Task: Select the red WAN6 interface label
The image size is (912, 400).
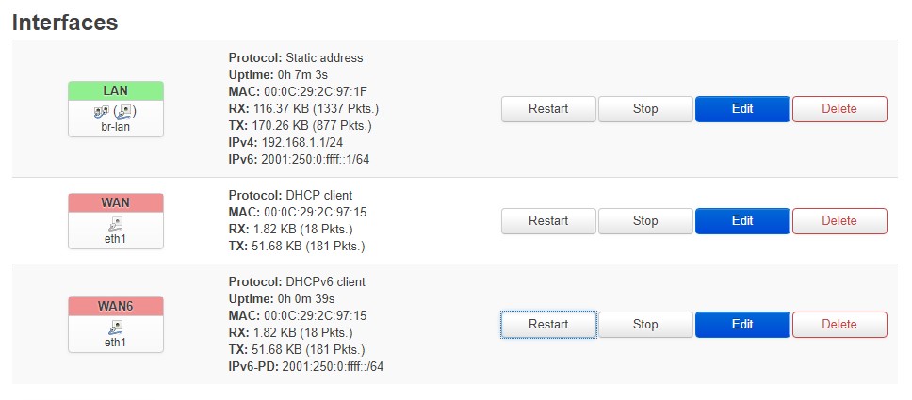Action: [115, 306]
